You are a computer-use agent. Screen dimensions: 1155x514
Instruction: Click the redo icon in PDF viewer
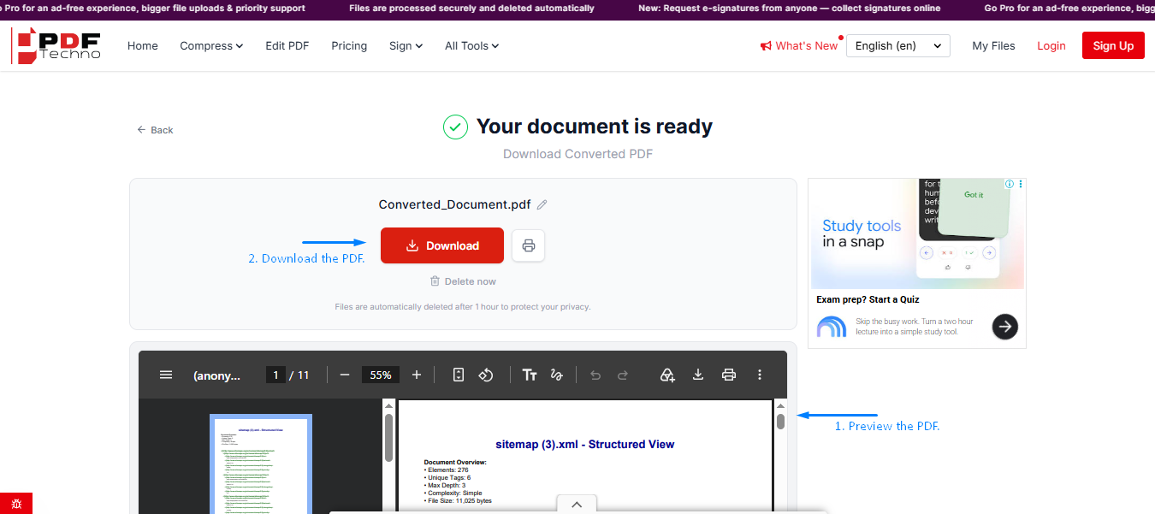pyautogui.click(x=623, y=375)
